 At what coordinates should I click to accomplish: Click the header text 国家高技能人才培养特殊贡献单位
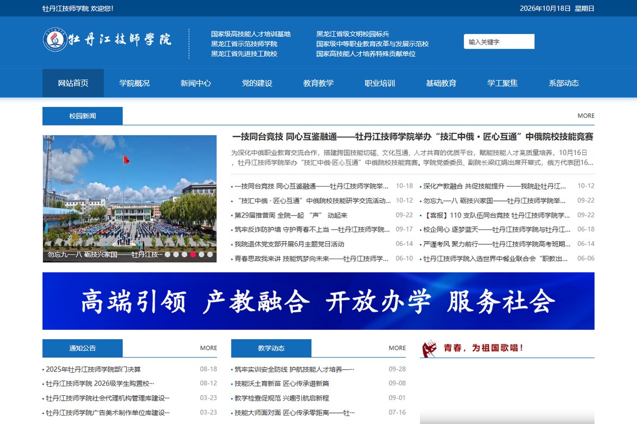point(366,54)
